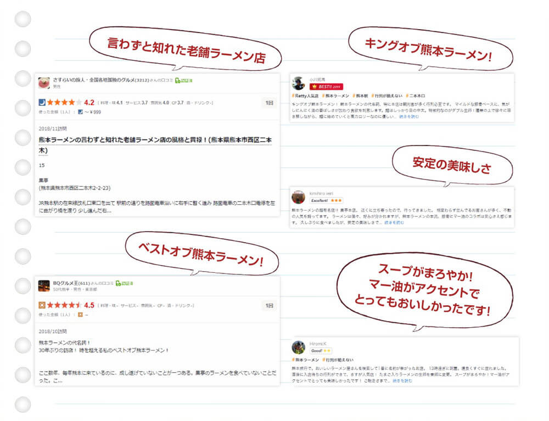This screenshot has width=549, height=421.
Task: Select the #Retty人気店 hashtag
Action: point(305,96)
